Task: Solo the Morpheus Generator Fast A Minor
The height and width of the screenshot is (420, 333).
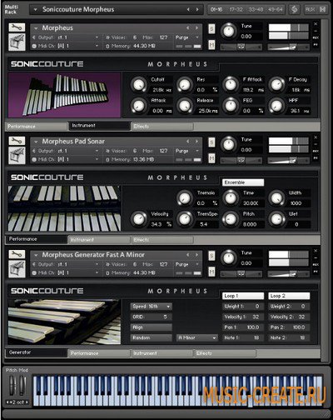Action: 211,256
